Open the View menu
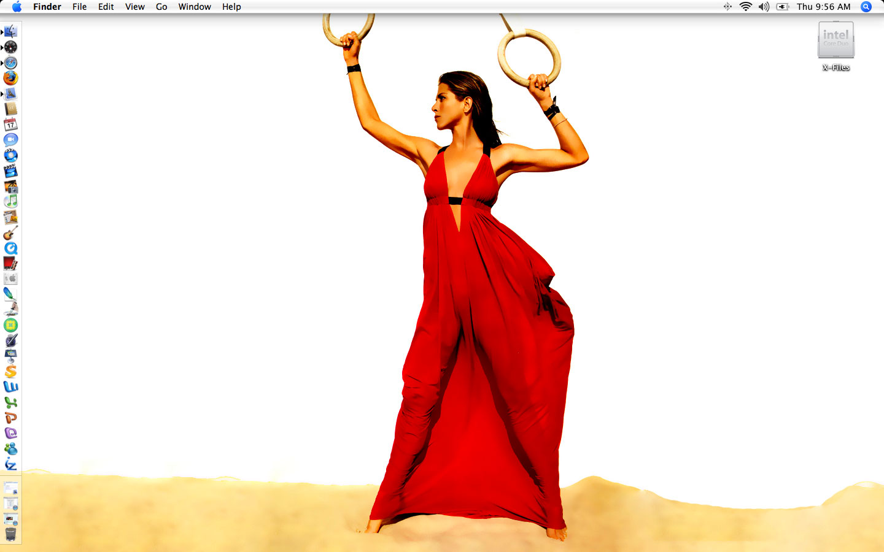 134,7
